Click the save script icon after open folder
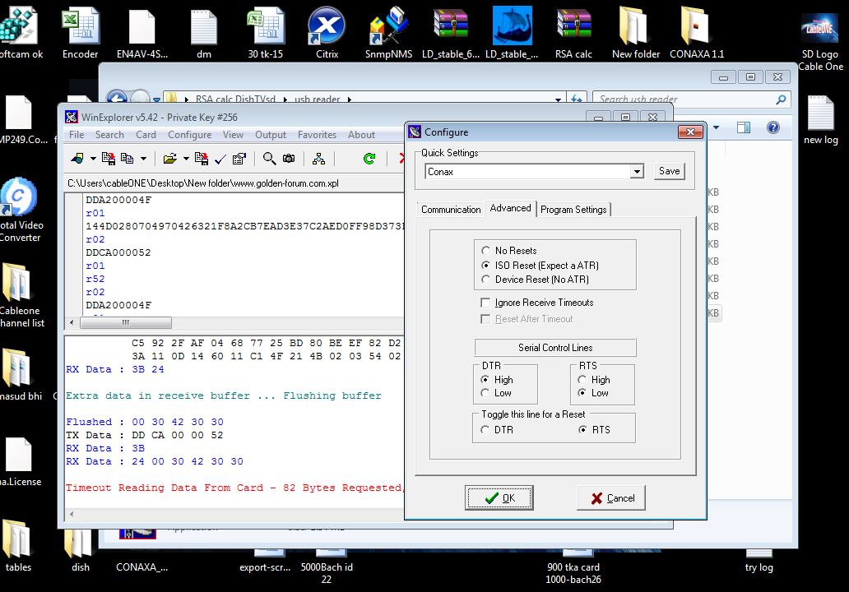Screen dimensions: 849x592 pos(202,159)
